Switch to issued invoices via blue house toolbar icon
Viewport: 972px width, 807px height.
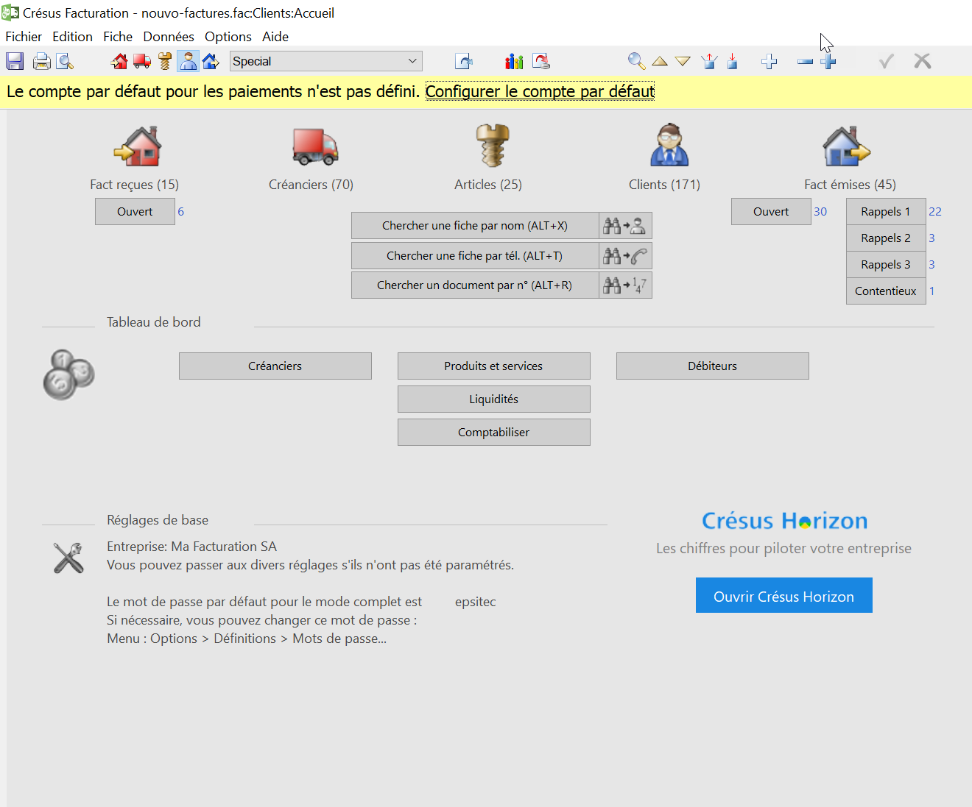pyautogui.click(x=211, y=61)
